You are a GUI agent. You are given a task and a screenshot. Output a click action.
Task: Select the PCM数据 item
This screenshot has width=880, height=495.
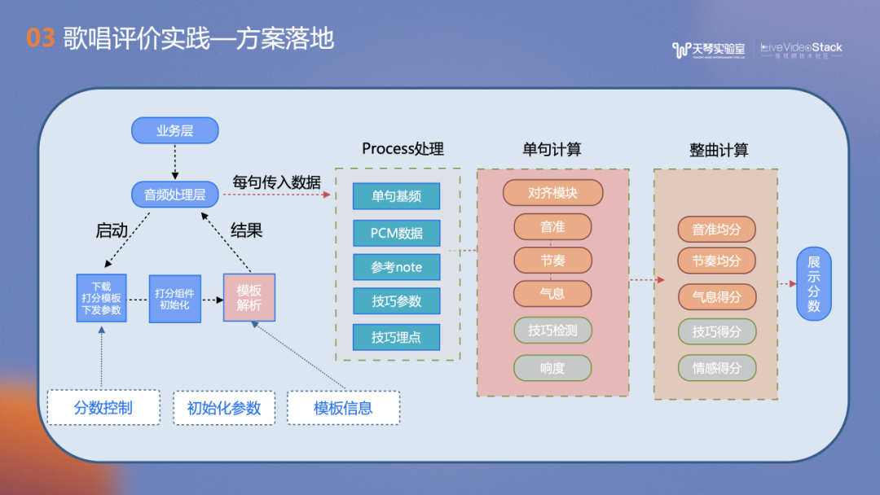(396, 233)
